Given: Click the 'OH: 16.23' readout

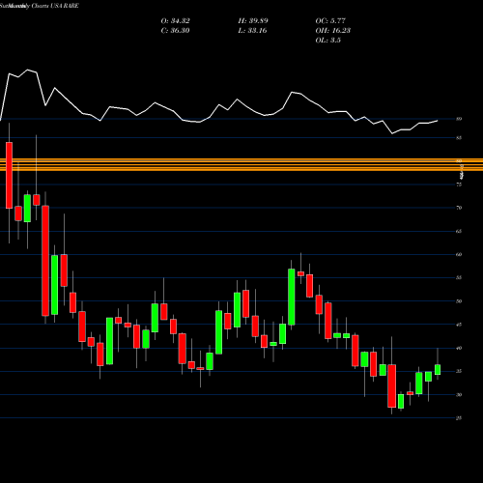Looking at the screenshot, I should (x=333, y=31).
